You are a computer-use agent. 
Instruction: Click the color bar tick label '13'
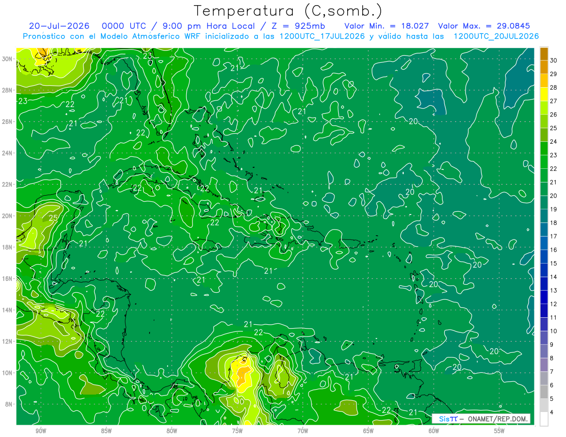[x=554, y=290]
